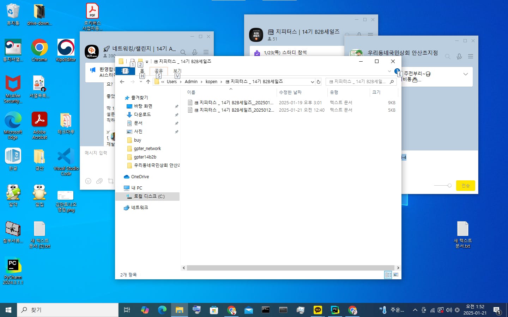Open recent locations dropdown arrow

[x=141, y=82]
